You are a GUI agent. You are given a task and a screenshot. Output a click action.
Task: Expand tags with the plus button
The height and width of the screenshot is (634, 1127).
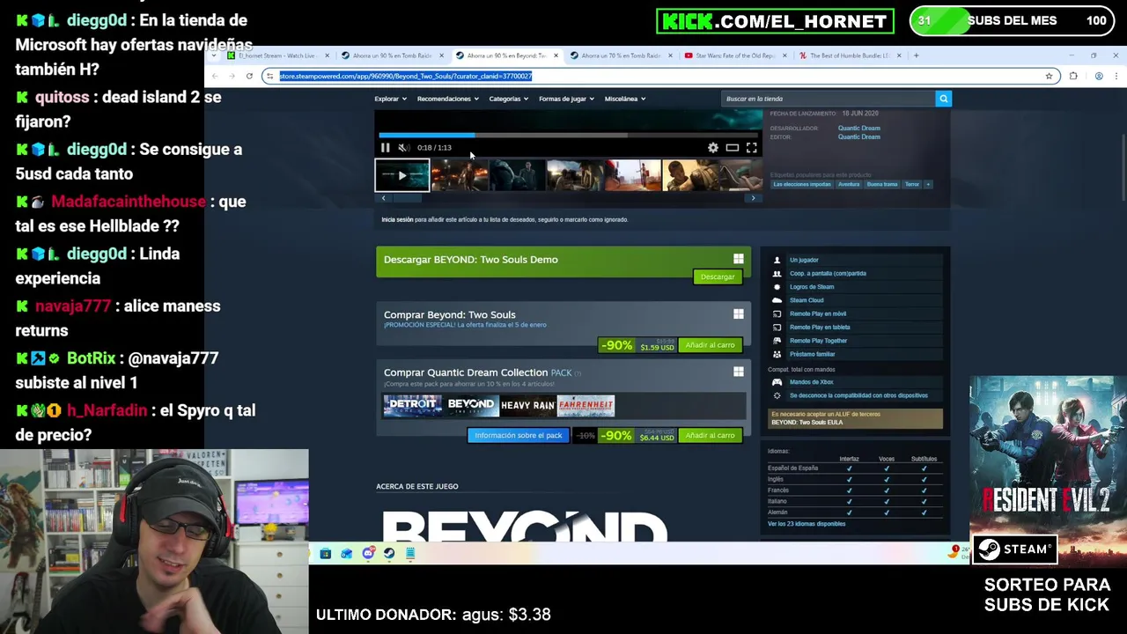pyautogui.click(x=928, y=185)
